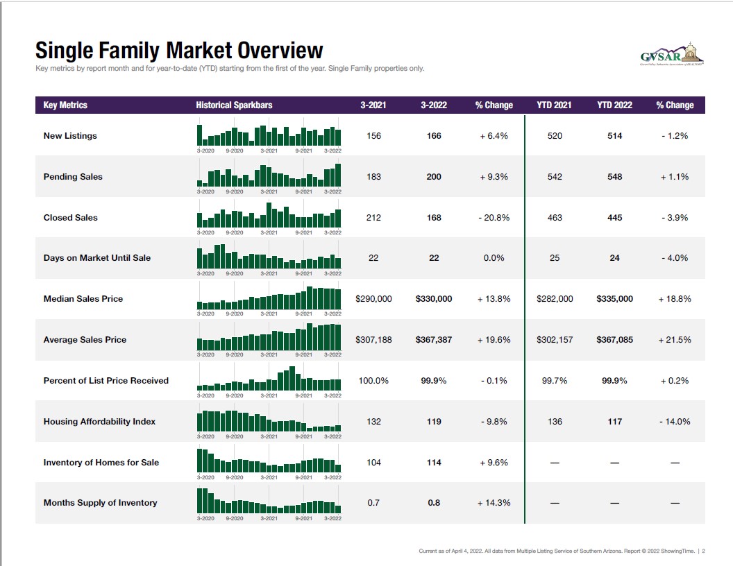Screen dimensions: 733x566
Task: Click the '- 20.8%' change value
Action: pyautogui.click(x=494, y=218)
